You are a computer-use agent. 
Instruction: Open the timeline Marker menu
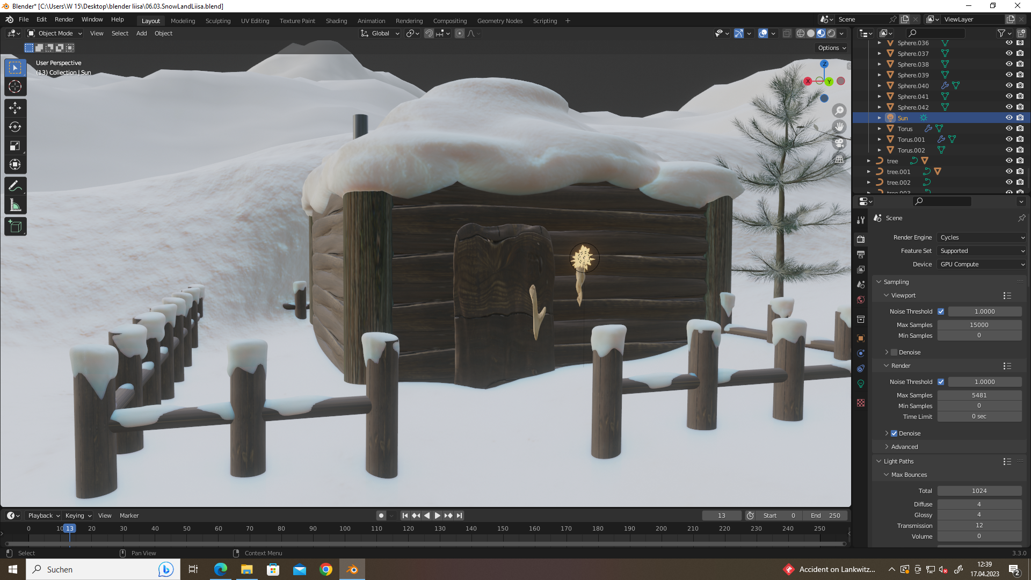point(129,516)
